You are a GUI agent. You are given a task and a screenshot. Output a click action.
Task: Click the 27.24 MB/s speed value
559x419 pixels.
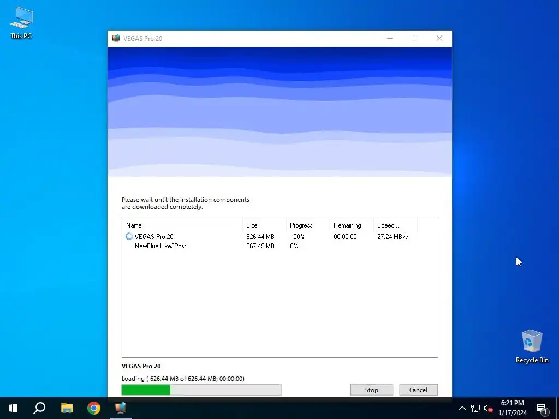pos(393,237)
